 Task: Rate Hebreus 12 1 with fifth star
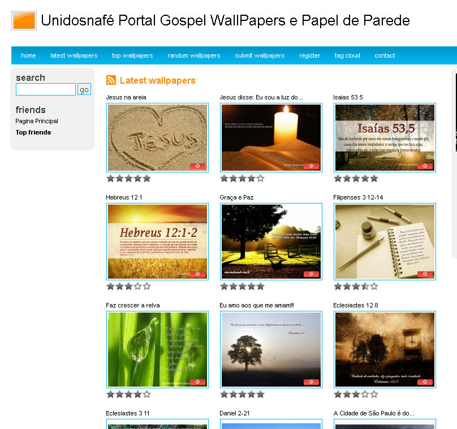[x=147, y=287]
